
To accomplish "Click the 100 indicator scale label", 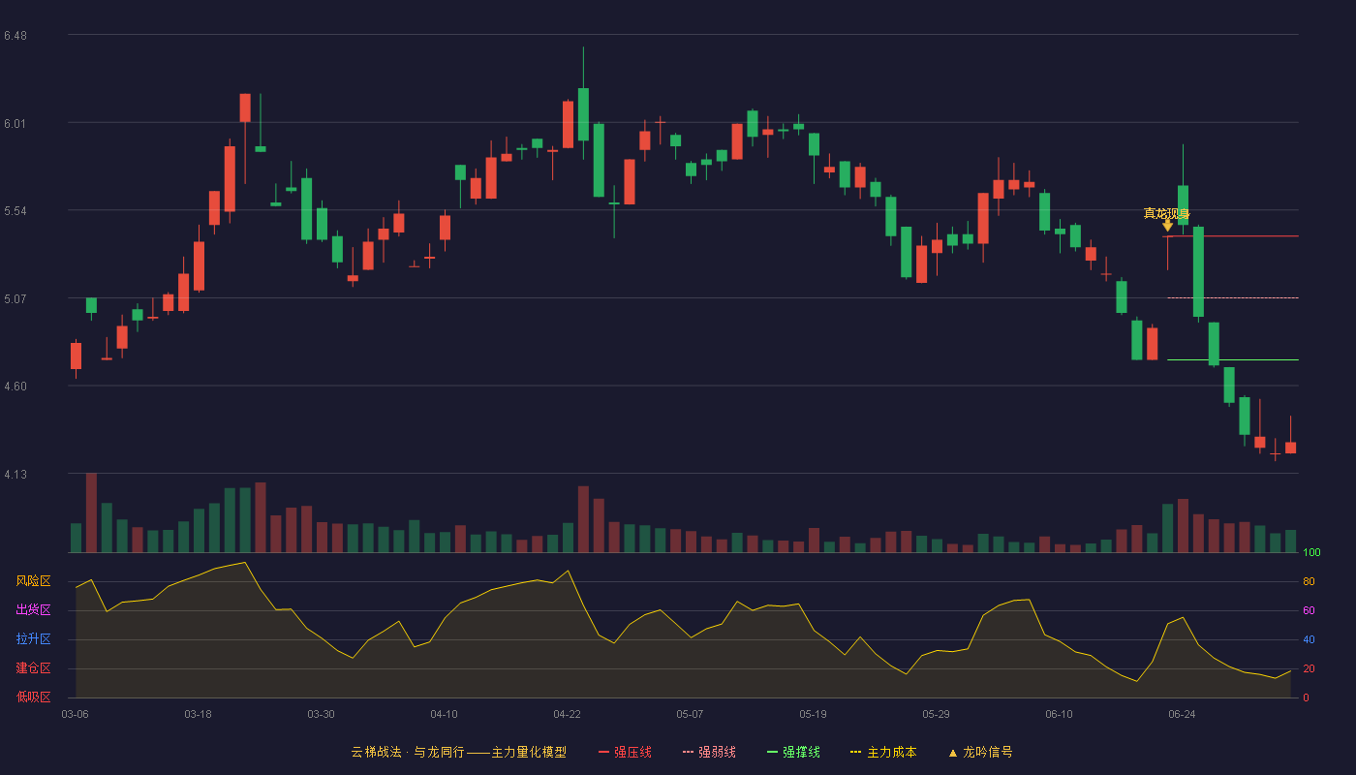I will pos(1311,553).
